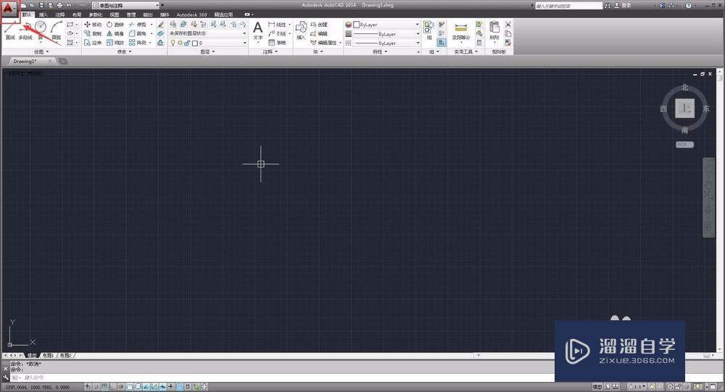The height and width of the screenshot is (392, 725).
Task: Click the Mirror (镜像) tool
Action: (x=115, y=33)
